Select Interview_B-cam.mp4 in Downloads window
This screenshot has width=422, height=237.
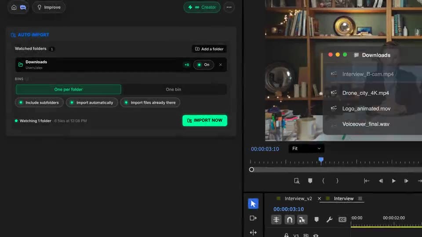(x=368, y=74)
